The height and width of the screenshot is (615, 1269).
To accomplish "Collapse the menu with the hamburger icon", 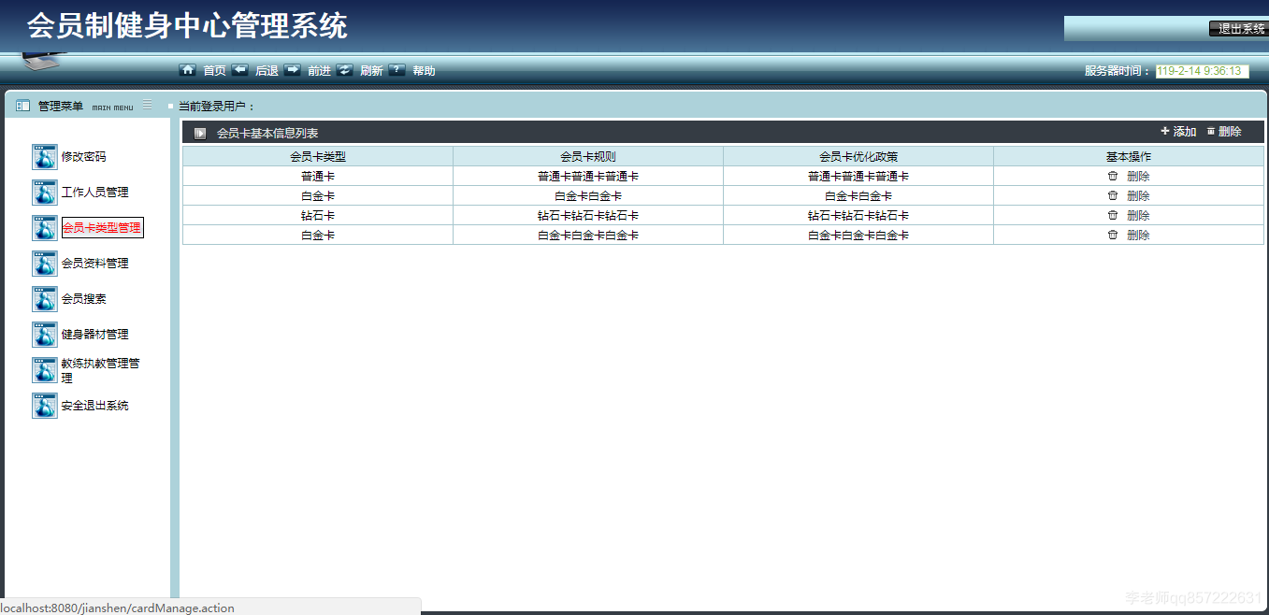I will pyautogui.click(x=147, y=106).
